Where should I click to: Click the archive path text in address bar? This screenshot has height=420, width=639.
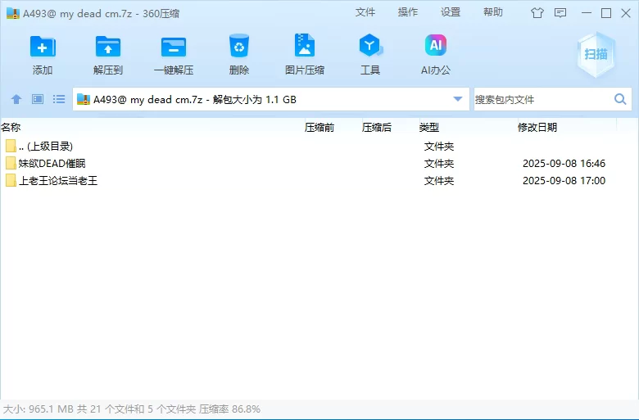point(195,99)
